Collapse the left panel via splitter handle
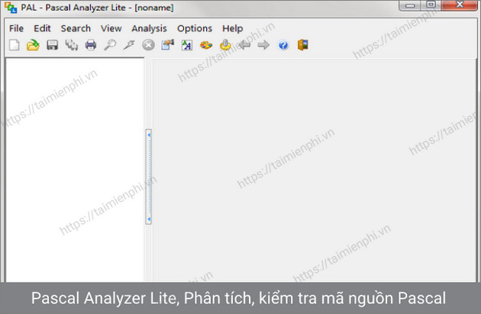Image resolution: width=481 pixels, height=314 pixels. point(149,176)
